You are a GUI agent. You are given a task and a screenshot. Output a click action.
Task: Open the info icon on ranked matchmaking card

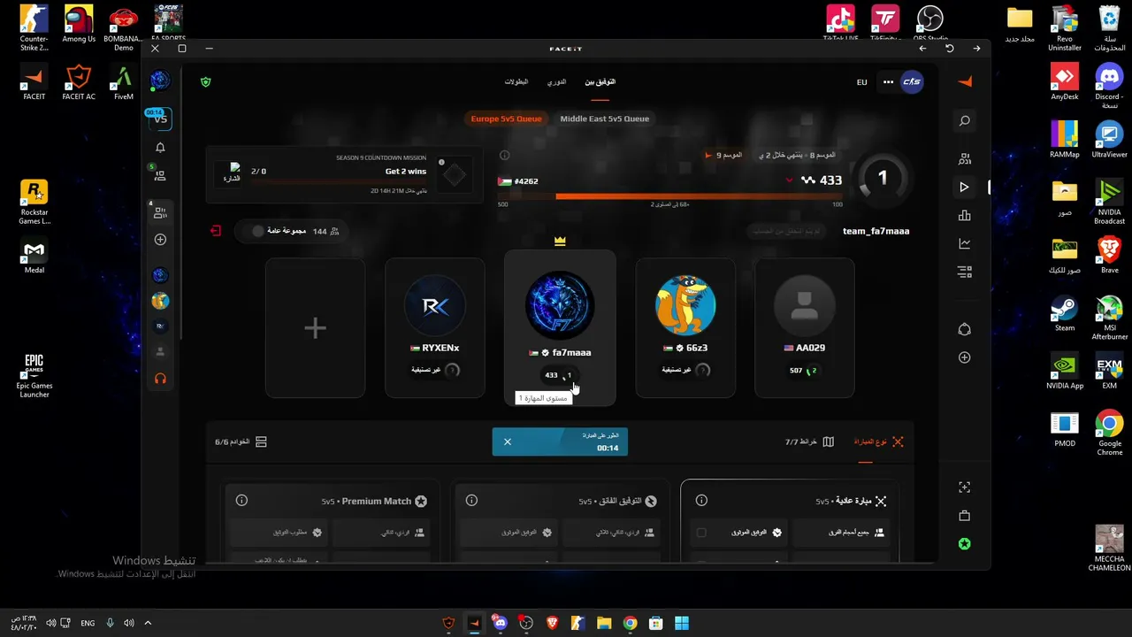[x=471, y=501]
